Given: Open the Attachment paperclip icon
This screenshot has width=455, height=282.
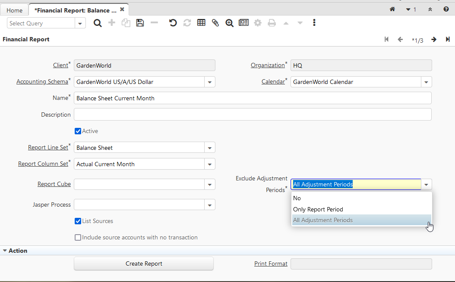Looking at the screenshot, I should [215, 23].
